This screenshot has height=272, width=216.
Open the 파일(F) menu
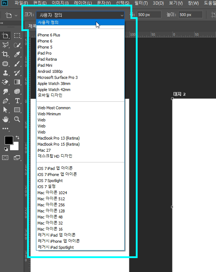pos(21,3)
